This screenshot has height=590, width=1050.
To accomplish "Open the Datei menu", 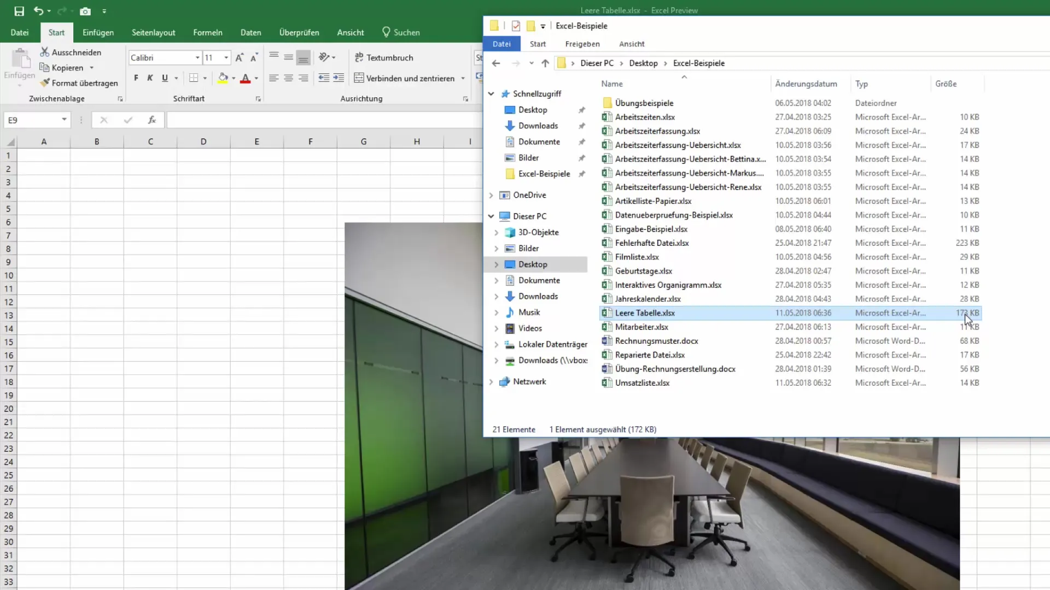I will (x=19, y=32).
